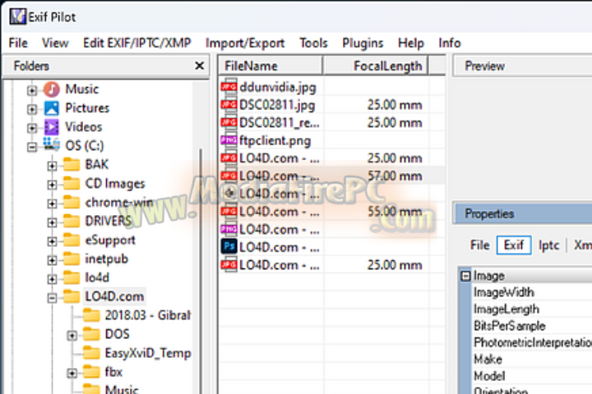
Task: Select the ImageWidth property row
Action: pyautogui.click(x=532, y=292)
